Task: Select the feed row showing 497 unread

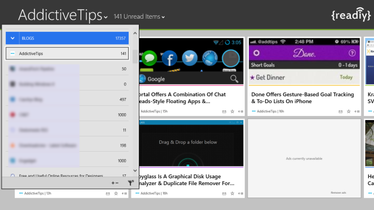Action: tap(67, 100)
